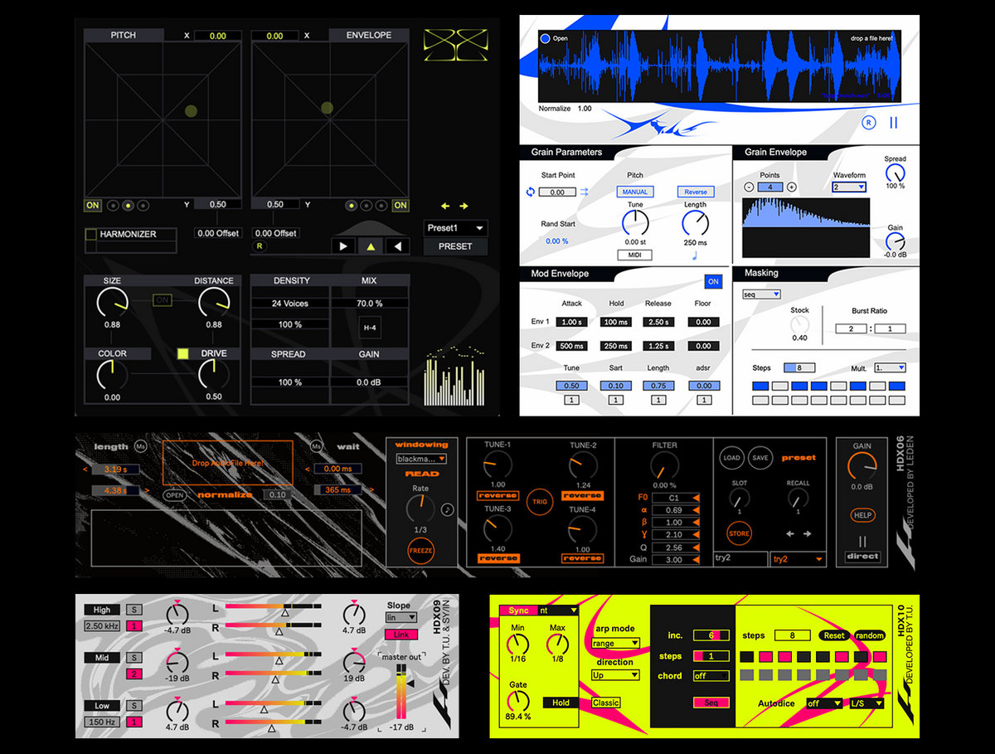
Task: Open the arp mode range dropdown
Action: pos(615,643)
